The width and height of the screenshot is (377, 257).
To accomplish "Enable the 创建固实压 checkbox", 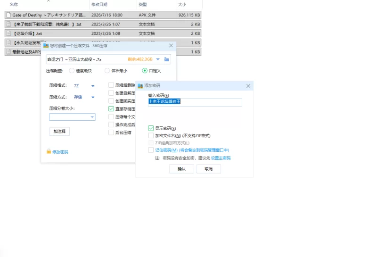I will 111,101.
